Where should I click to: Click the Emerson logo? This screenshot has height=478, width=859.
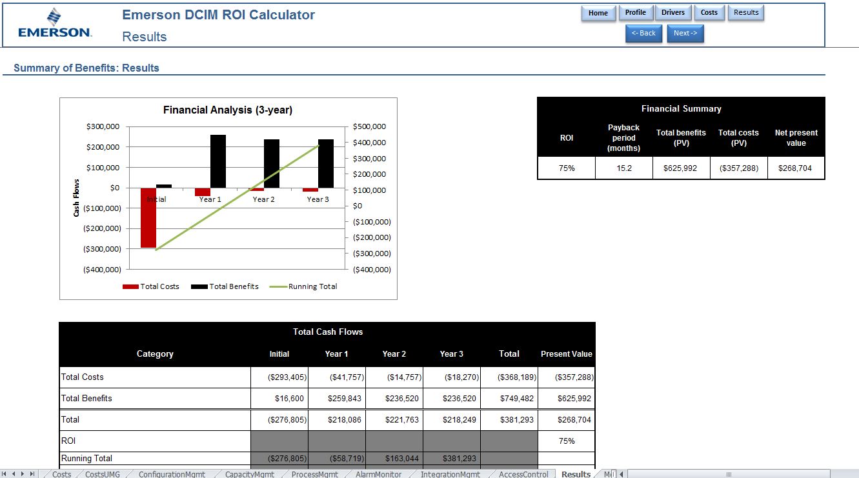click(x=55, y=24)
